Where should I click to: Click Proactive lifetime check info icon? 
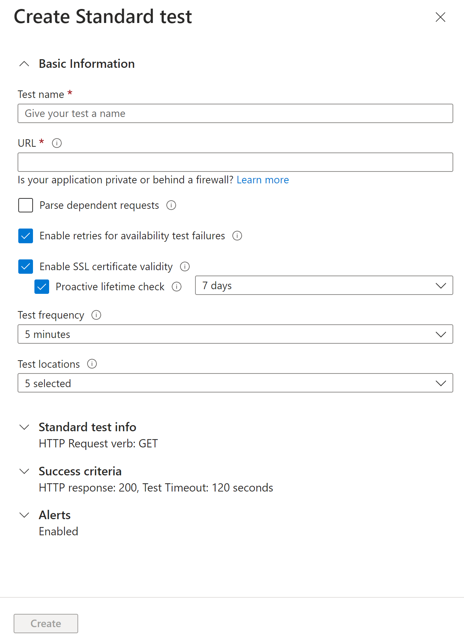(176, 287)
